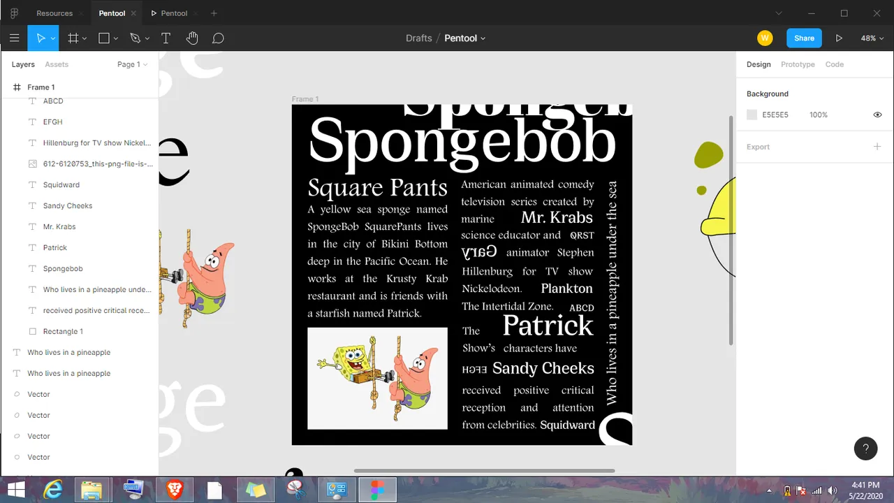Viewport: 894px width, 503px height.
Task: Switch to Code tab
Action: (835, 64)
